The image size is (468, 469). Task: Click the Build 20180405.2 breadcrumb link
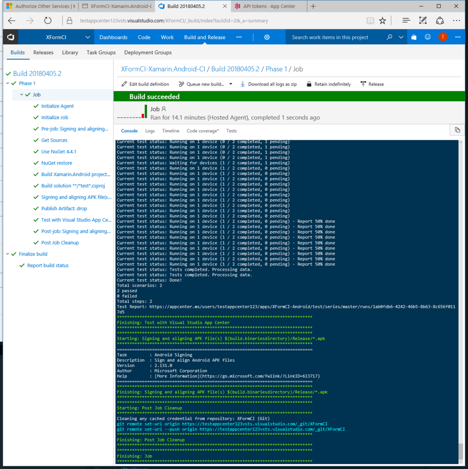[x=235, y=69]
